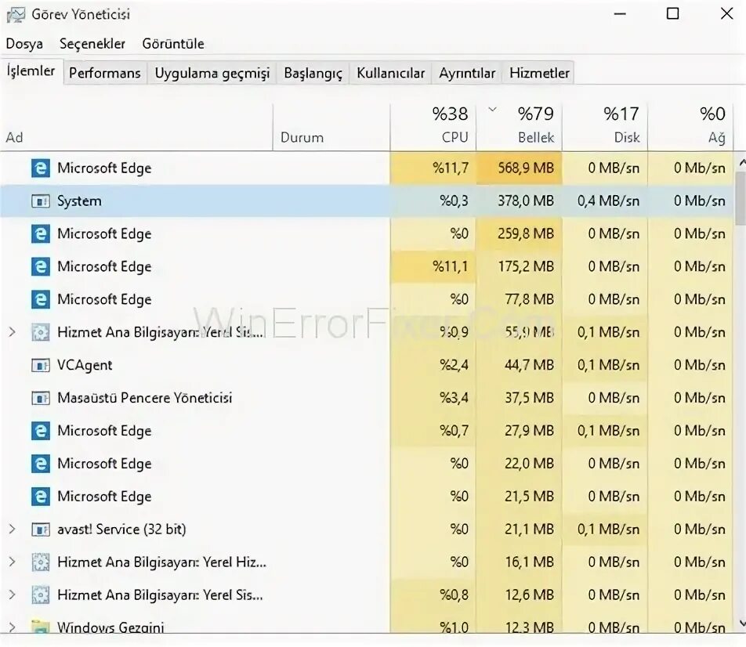Expand the avast! Service (32 bit) group
The height and width of the screenshot is (647, 746).
pyautogui.click(x=13, y=529)
